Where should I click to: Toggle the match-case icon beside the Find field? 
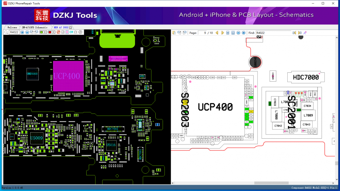pos(305,33)
